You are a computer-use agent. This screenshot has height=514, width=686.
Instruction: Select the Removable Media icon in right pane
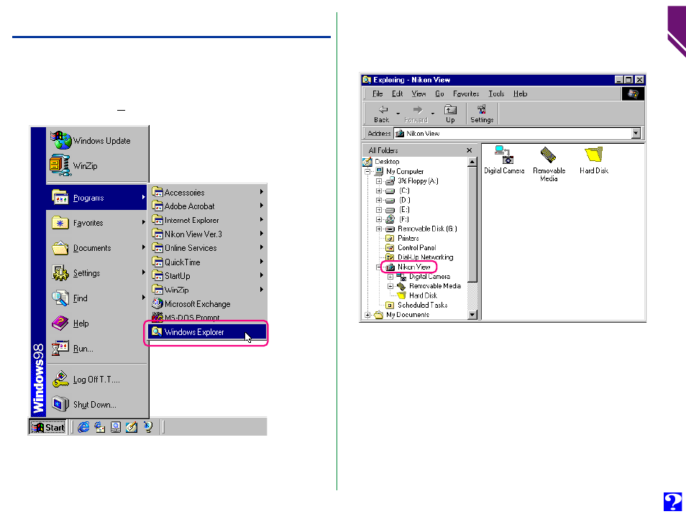549,164
